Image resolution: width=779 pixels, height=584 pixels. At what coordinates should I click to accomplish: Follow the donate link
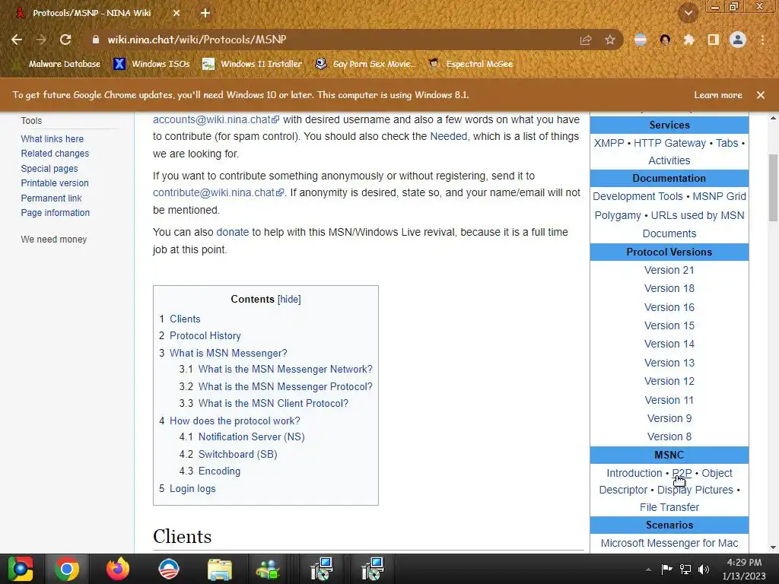click(233, 232)
